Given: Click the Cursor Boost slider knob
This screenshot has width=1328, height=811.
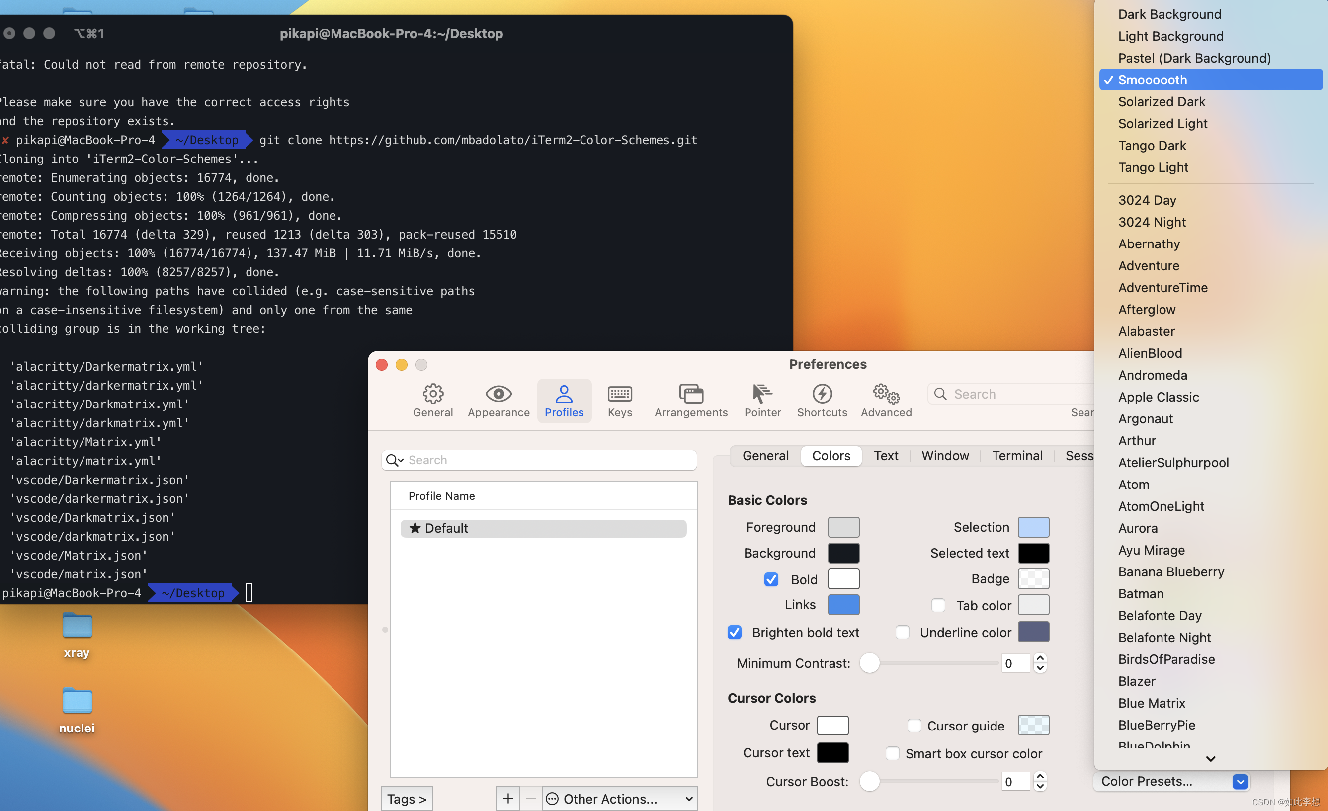Looking at the screenshot, I should 869,781.
